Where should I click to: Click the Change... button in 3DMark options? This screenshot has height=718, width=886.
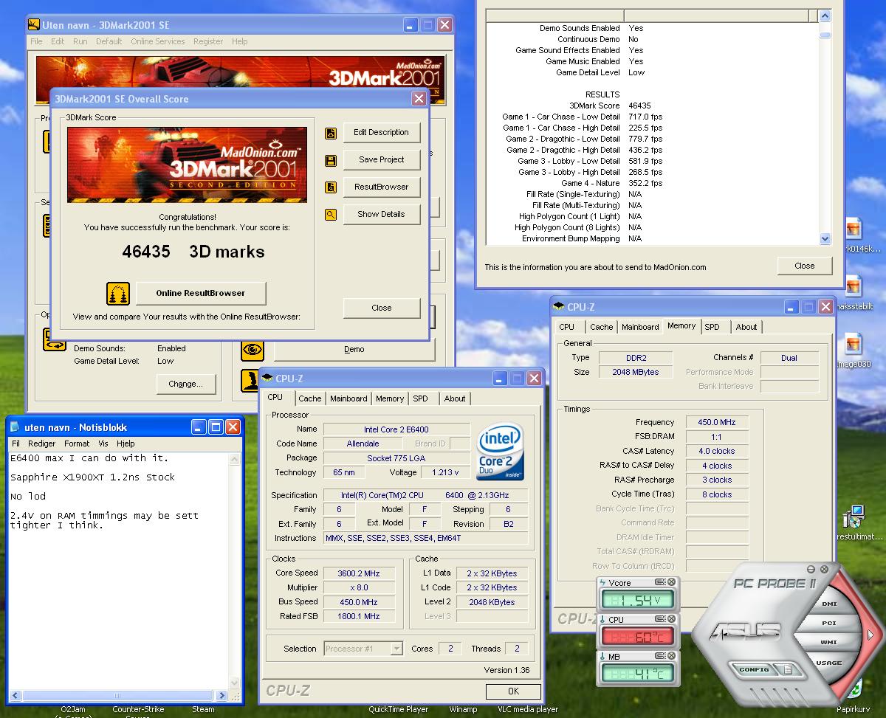click(185, 384)
